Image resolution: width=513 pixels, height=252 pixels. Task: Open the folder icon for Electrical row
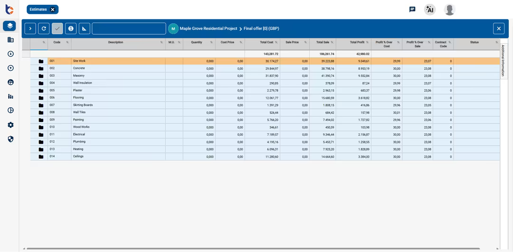click(41, 135)
